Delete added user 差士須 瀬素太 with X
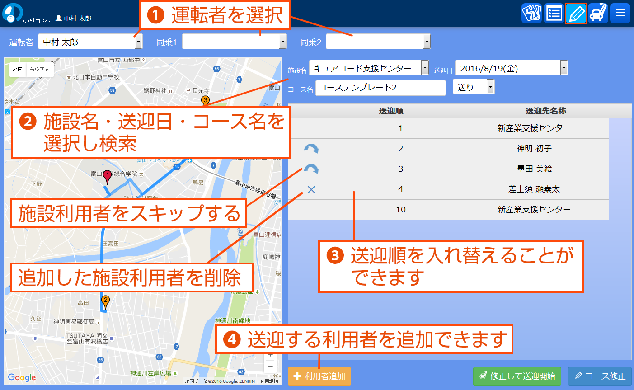This screenshot has height=390, width=634. (x=311, y=189)
